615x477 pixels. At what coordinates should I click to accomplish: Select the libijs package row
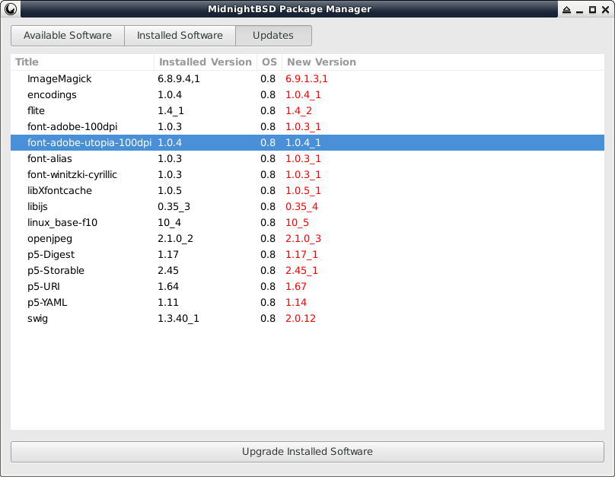coord(307,207)
